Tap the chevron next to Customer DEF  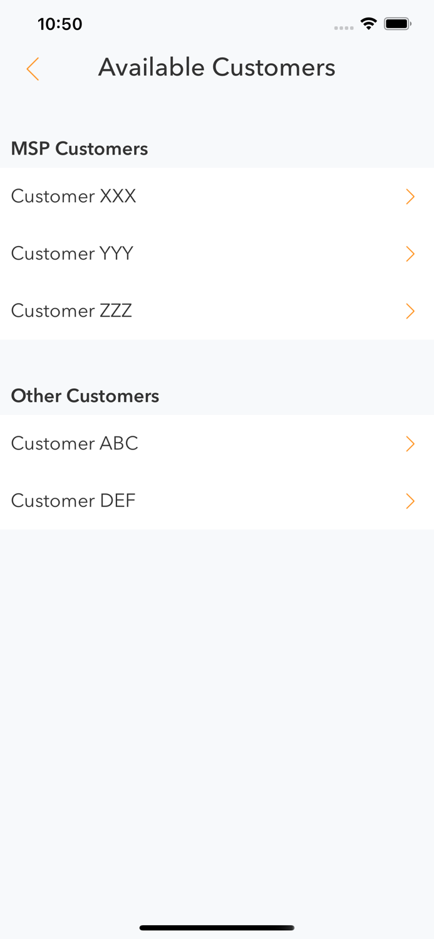(x=411, y=501)
